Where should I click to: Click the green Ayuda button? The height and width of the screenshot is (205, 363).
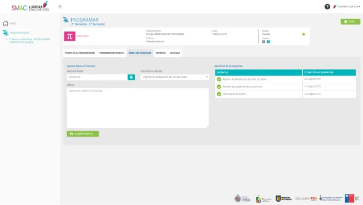[x=350, y=21]
